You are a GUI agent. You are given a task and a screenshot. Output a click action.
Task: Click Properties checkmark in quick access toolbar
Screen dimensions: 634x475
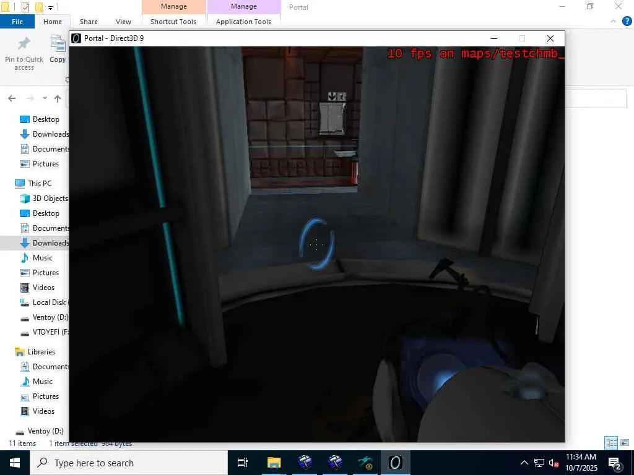coord(25,7)
